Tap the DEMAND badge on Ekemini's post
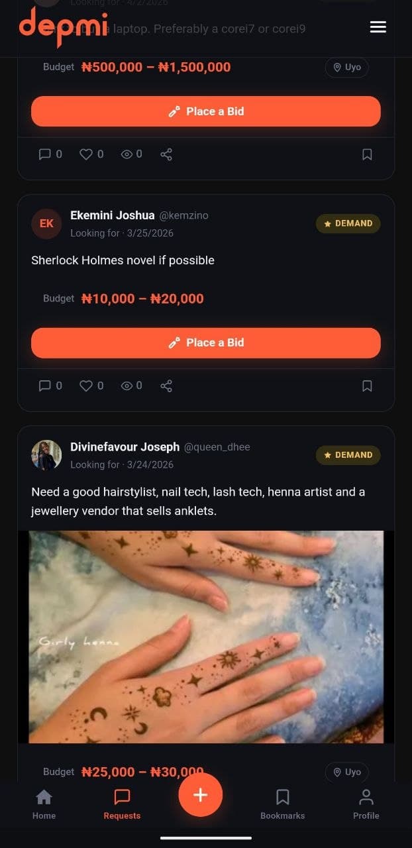The width and height of the screenshot is (412, 848). pyautogui.click(x=348, y=223)
